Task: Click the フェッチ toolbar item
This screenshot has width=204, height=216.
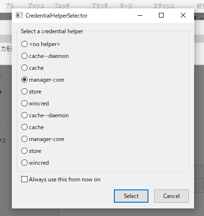Action: click(62, 6)
